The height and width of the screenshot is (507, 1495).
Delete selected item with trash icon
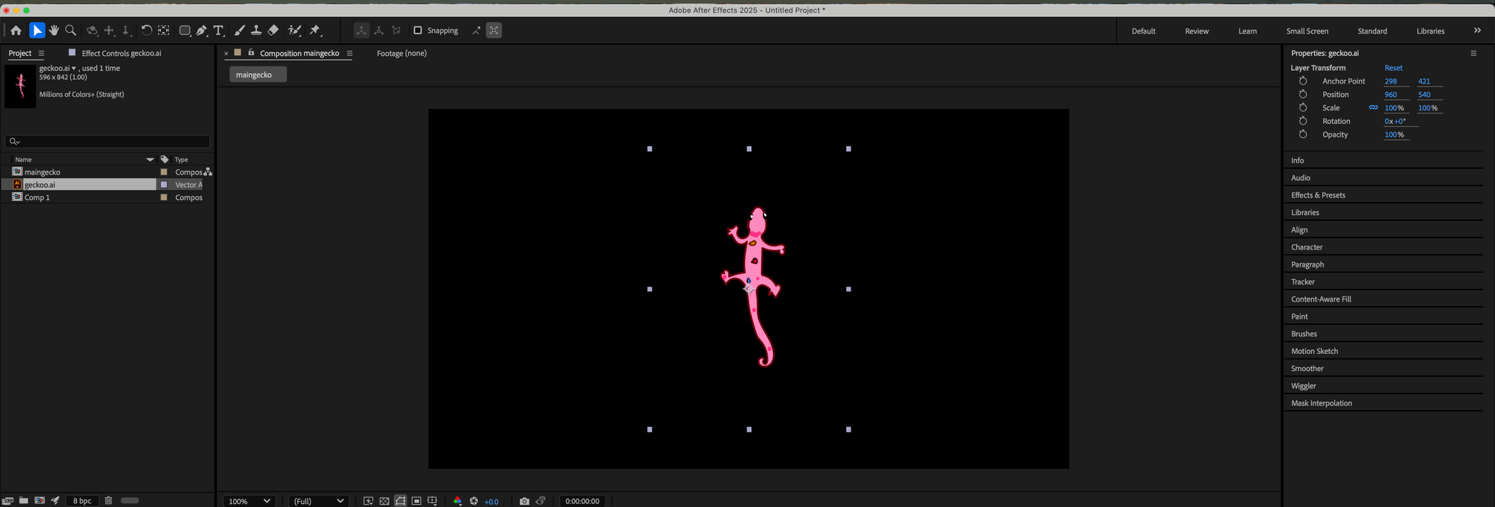(108, 500)
